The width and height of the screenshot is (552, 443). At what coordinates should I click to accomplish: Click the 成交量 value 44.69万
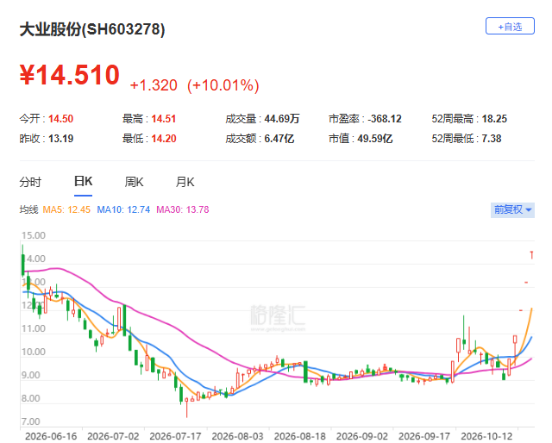282,119
